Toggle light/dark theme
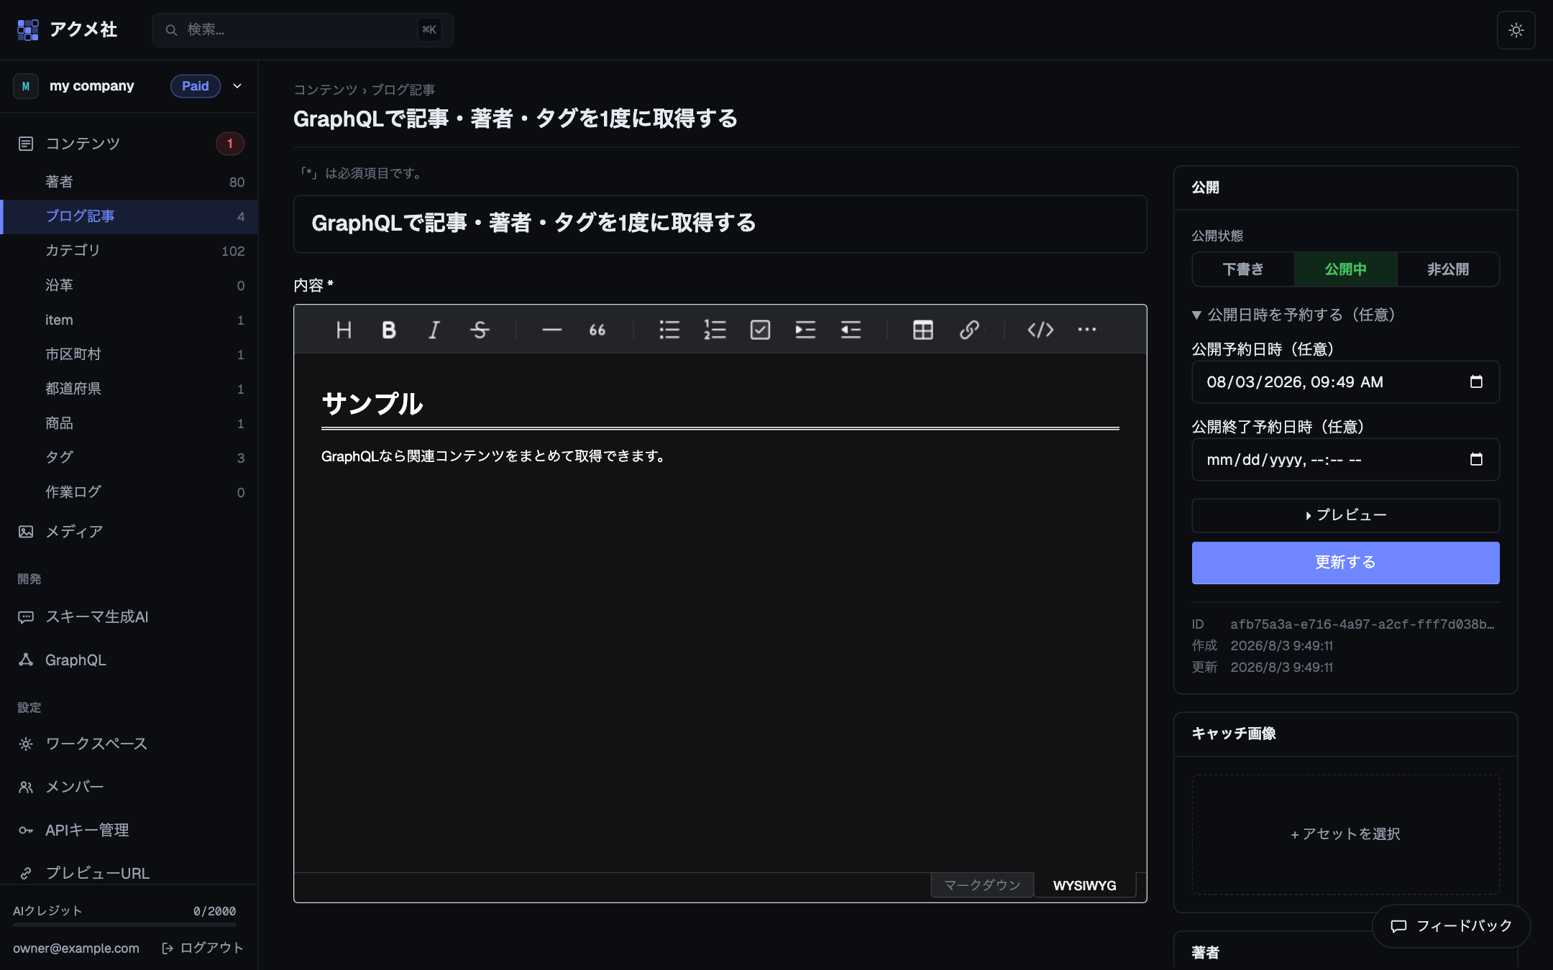This screenshot has height=970, width=1553. (x=1516, y=30)
